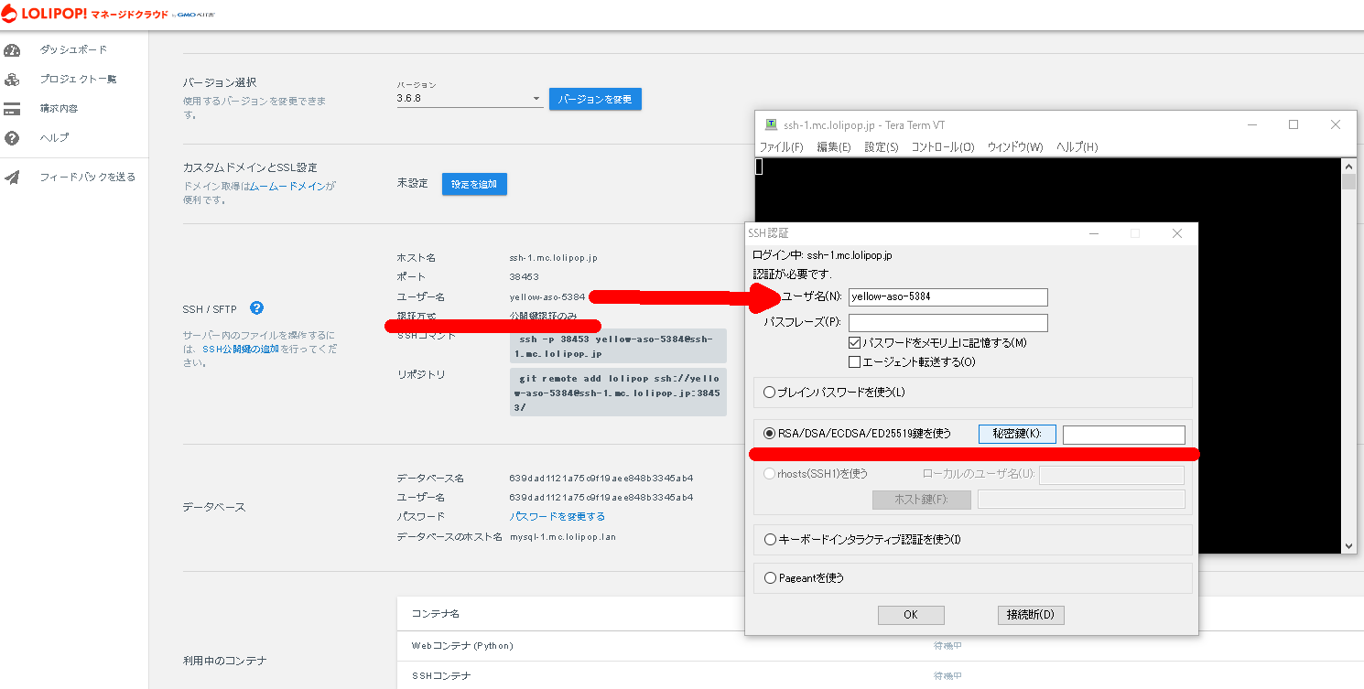The image size is (1364, 689).
Task: Click the ユーザ名(N) input field
Action: 948,297
